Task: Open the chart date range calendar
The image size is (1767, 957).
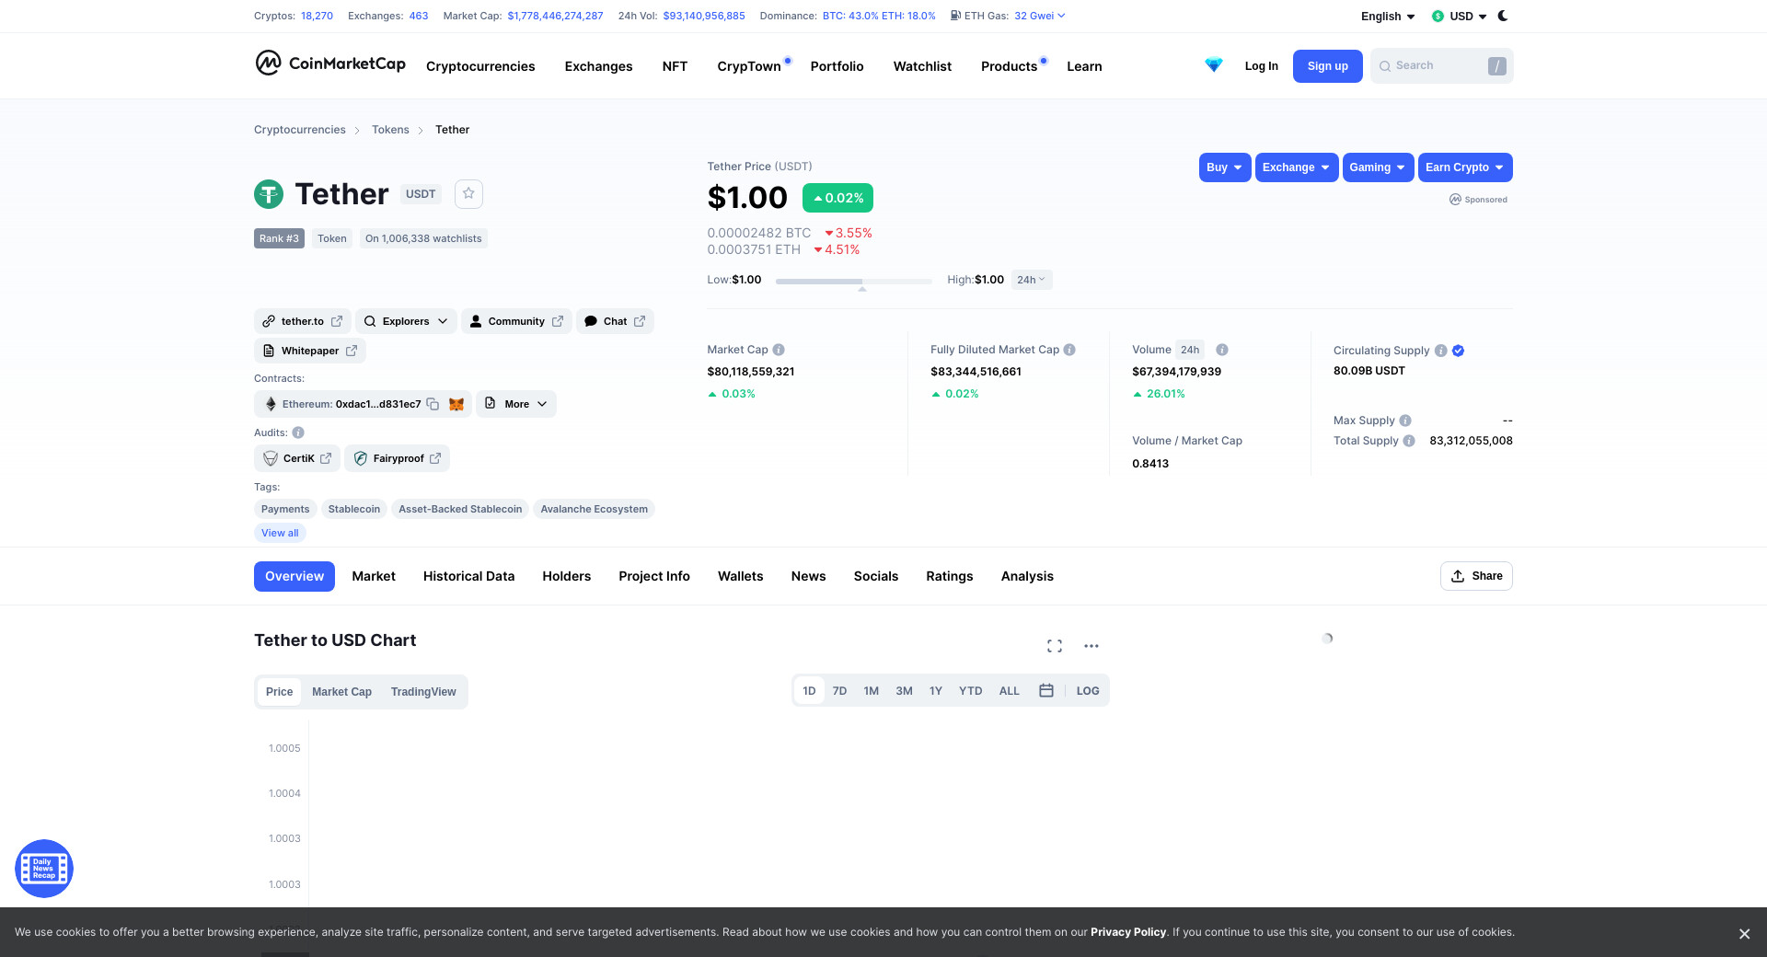Action: tap(1046, 691)
